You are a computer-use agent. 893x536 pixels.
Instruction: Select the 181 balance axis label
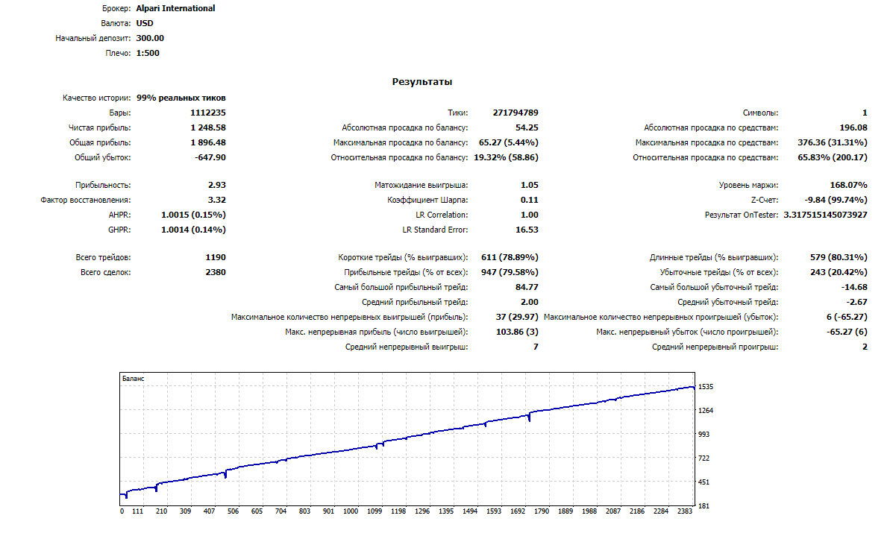pos(704,506)
